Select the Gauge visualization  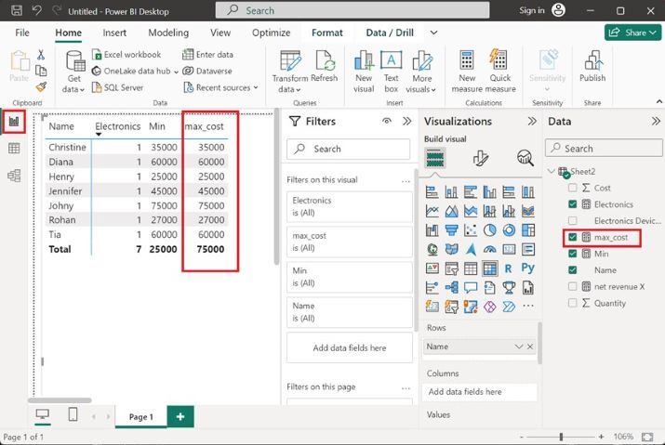pyautogui.click(x=490, y=249)
